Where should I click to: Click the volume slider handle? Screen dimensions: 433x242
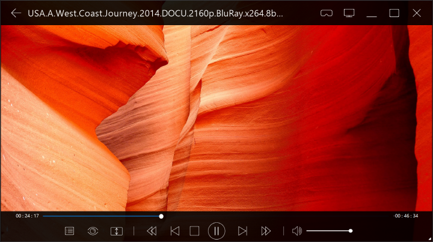350,231
